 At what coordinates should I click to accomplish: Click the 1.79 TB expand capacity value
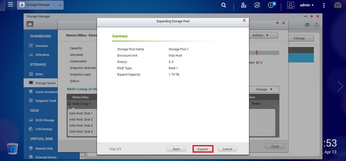(x=174, y=75)
